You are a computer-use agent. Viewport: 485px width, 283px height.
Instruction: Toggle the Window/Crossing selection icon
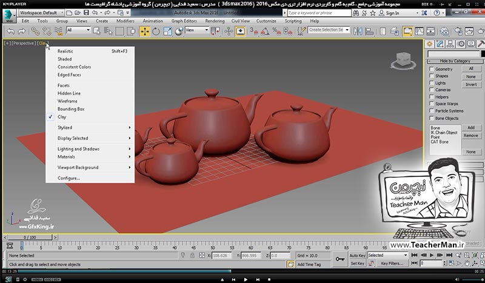(131, 31)
